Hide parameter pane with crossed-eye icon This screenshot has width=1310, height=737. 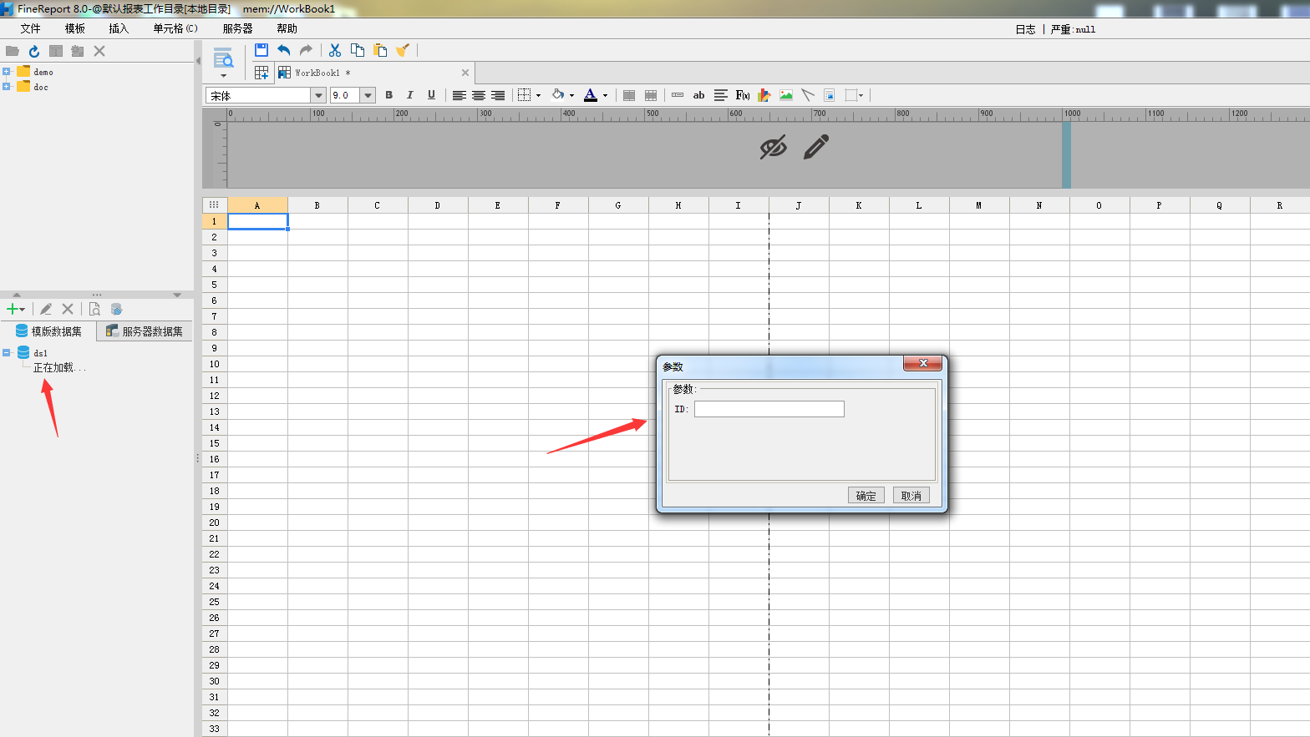tap(773, 147)
